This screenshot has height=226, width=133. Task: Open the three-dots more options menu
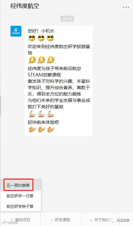click(126, 7)
